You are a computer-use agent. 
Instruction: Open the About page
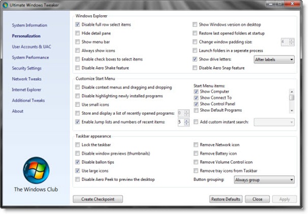(17, 111)
